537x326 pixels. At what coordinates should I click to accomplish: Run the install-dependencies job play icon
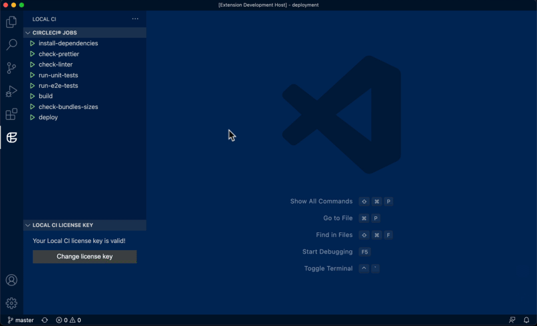coord(32,43)
